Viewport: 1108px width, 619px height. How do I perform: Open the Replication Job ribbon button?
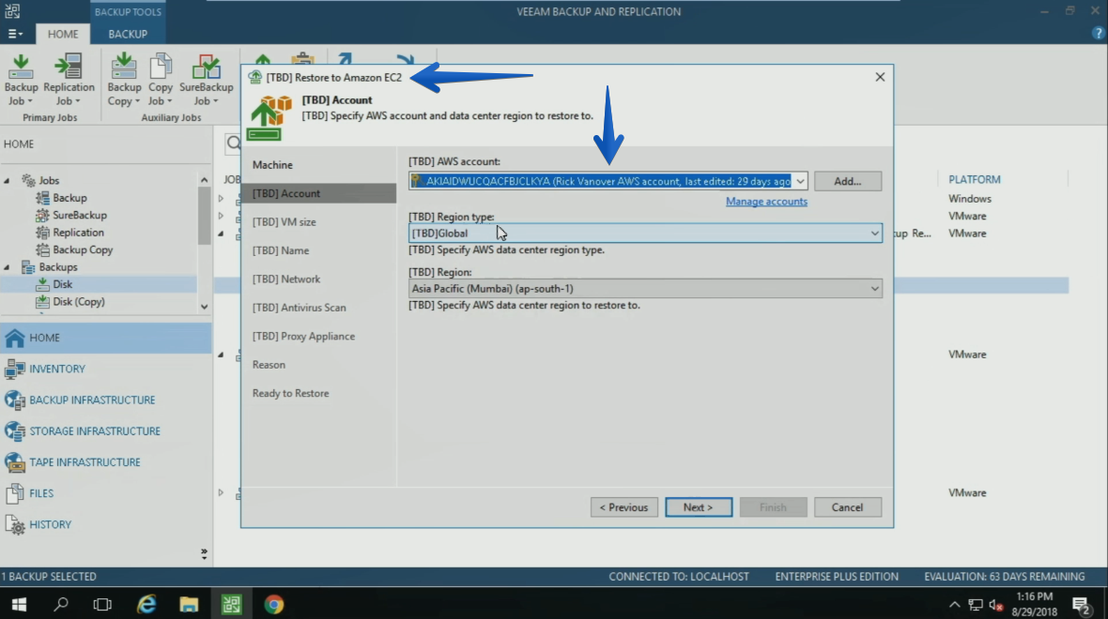69,79
